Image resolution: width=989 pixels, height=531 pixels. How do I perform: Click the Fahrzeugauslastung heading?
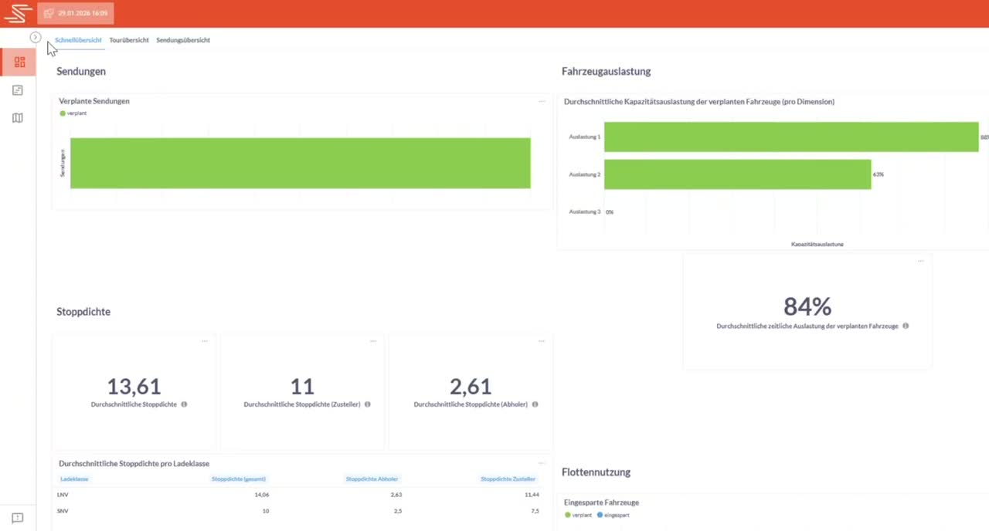click(x=607, y=71)
